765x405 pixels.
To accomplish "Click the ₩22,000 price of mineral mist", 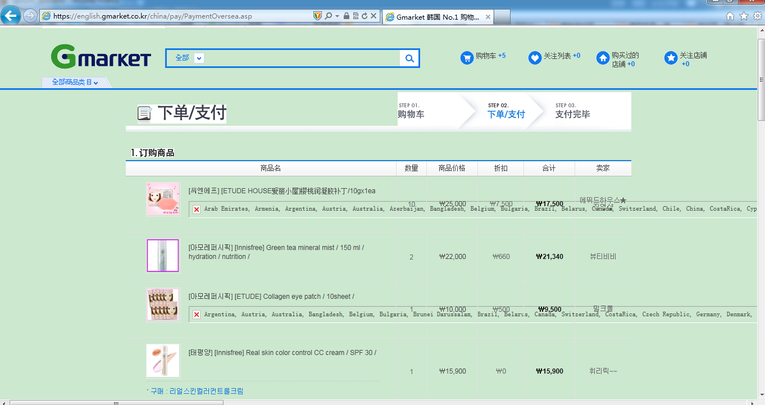I will pyautogui.click(x=452, y=257).
